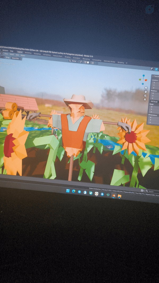Click the Location Y field
This screenshot has height=283, width=159.
click(154, 85)
